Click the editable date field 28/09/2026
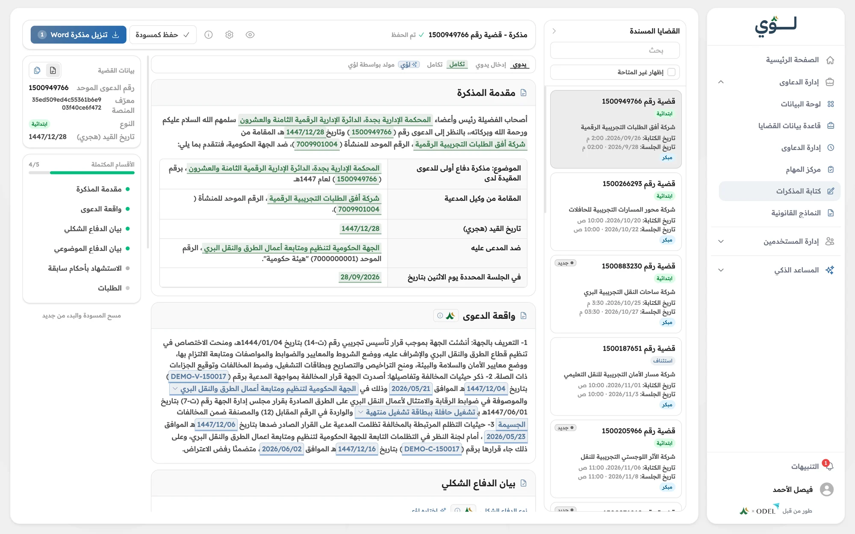The height and width of the screenshot is (534, 855). pyautogui.click(x=360, y=277)
